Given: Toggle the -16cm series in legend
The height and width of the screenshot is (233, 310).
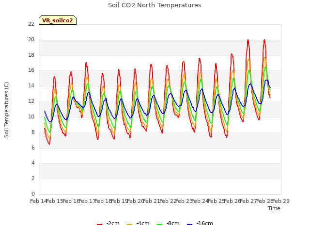Looking at the screenshot, I should (200, 223).
